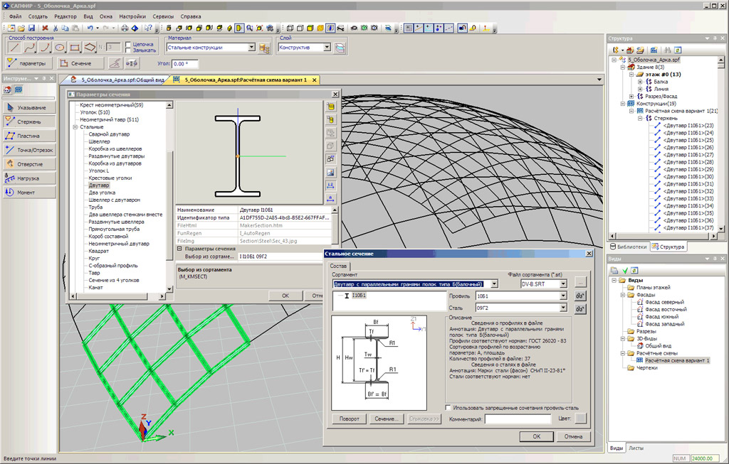Click the Цвет color swatch
729x464 pixels.
point(581,419)
